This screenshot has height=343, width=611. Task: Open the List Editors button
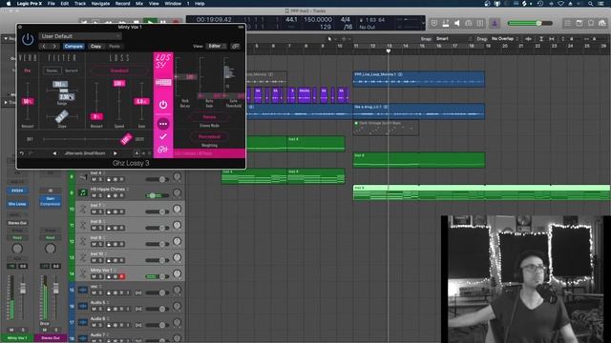tap(568, 23)
